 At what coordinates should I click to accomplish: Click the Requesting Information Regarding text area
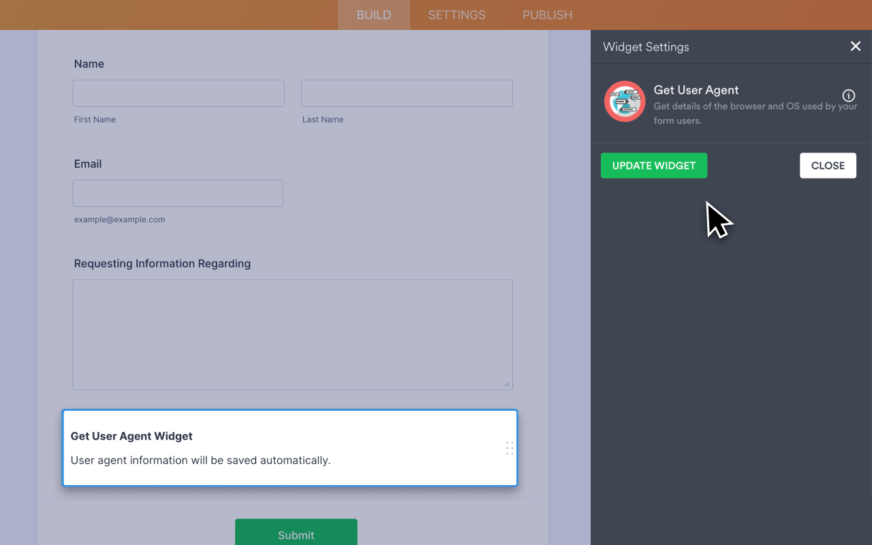pos(292,334)
